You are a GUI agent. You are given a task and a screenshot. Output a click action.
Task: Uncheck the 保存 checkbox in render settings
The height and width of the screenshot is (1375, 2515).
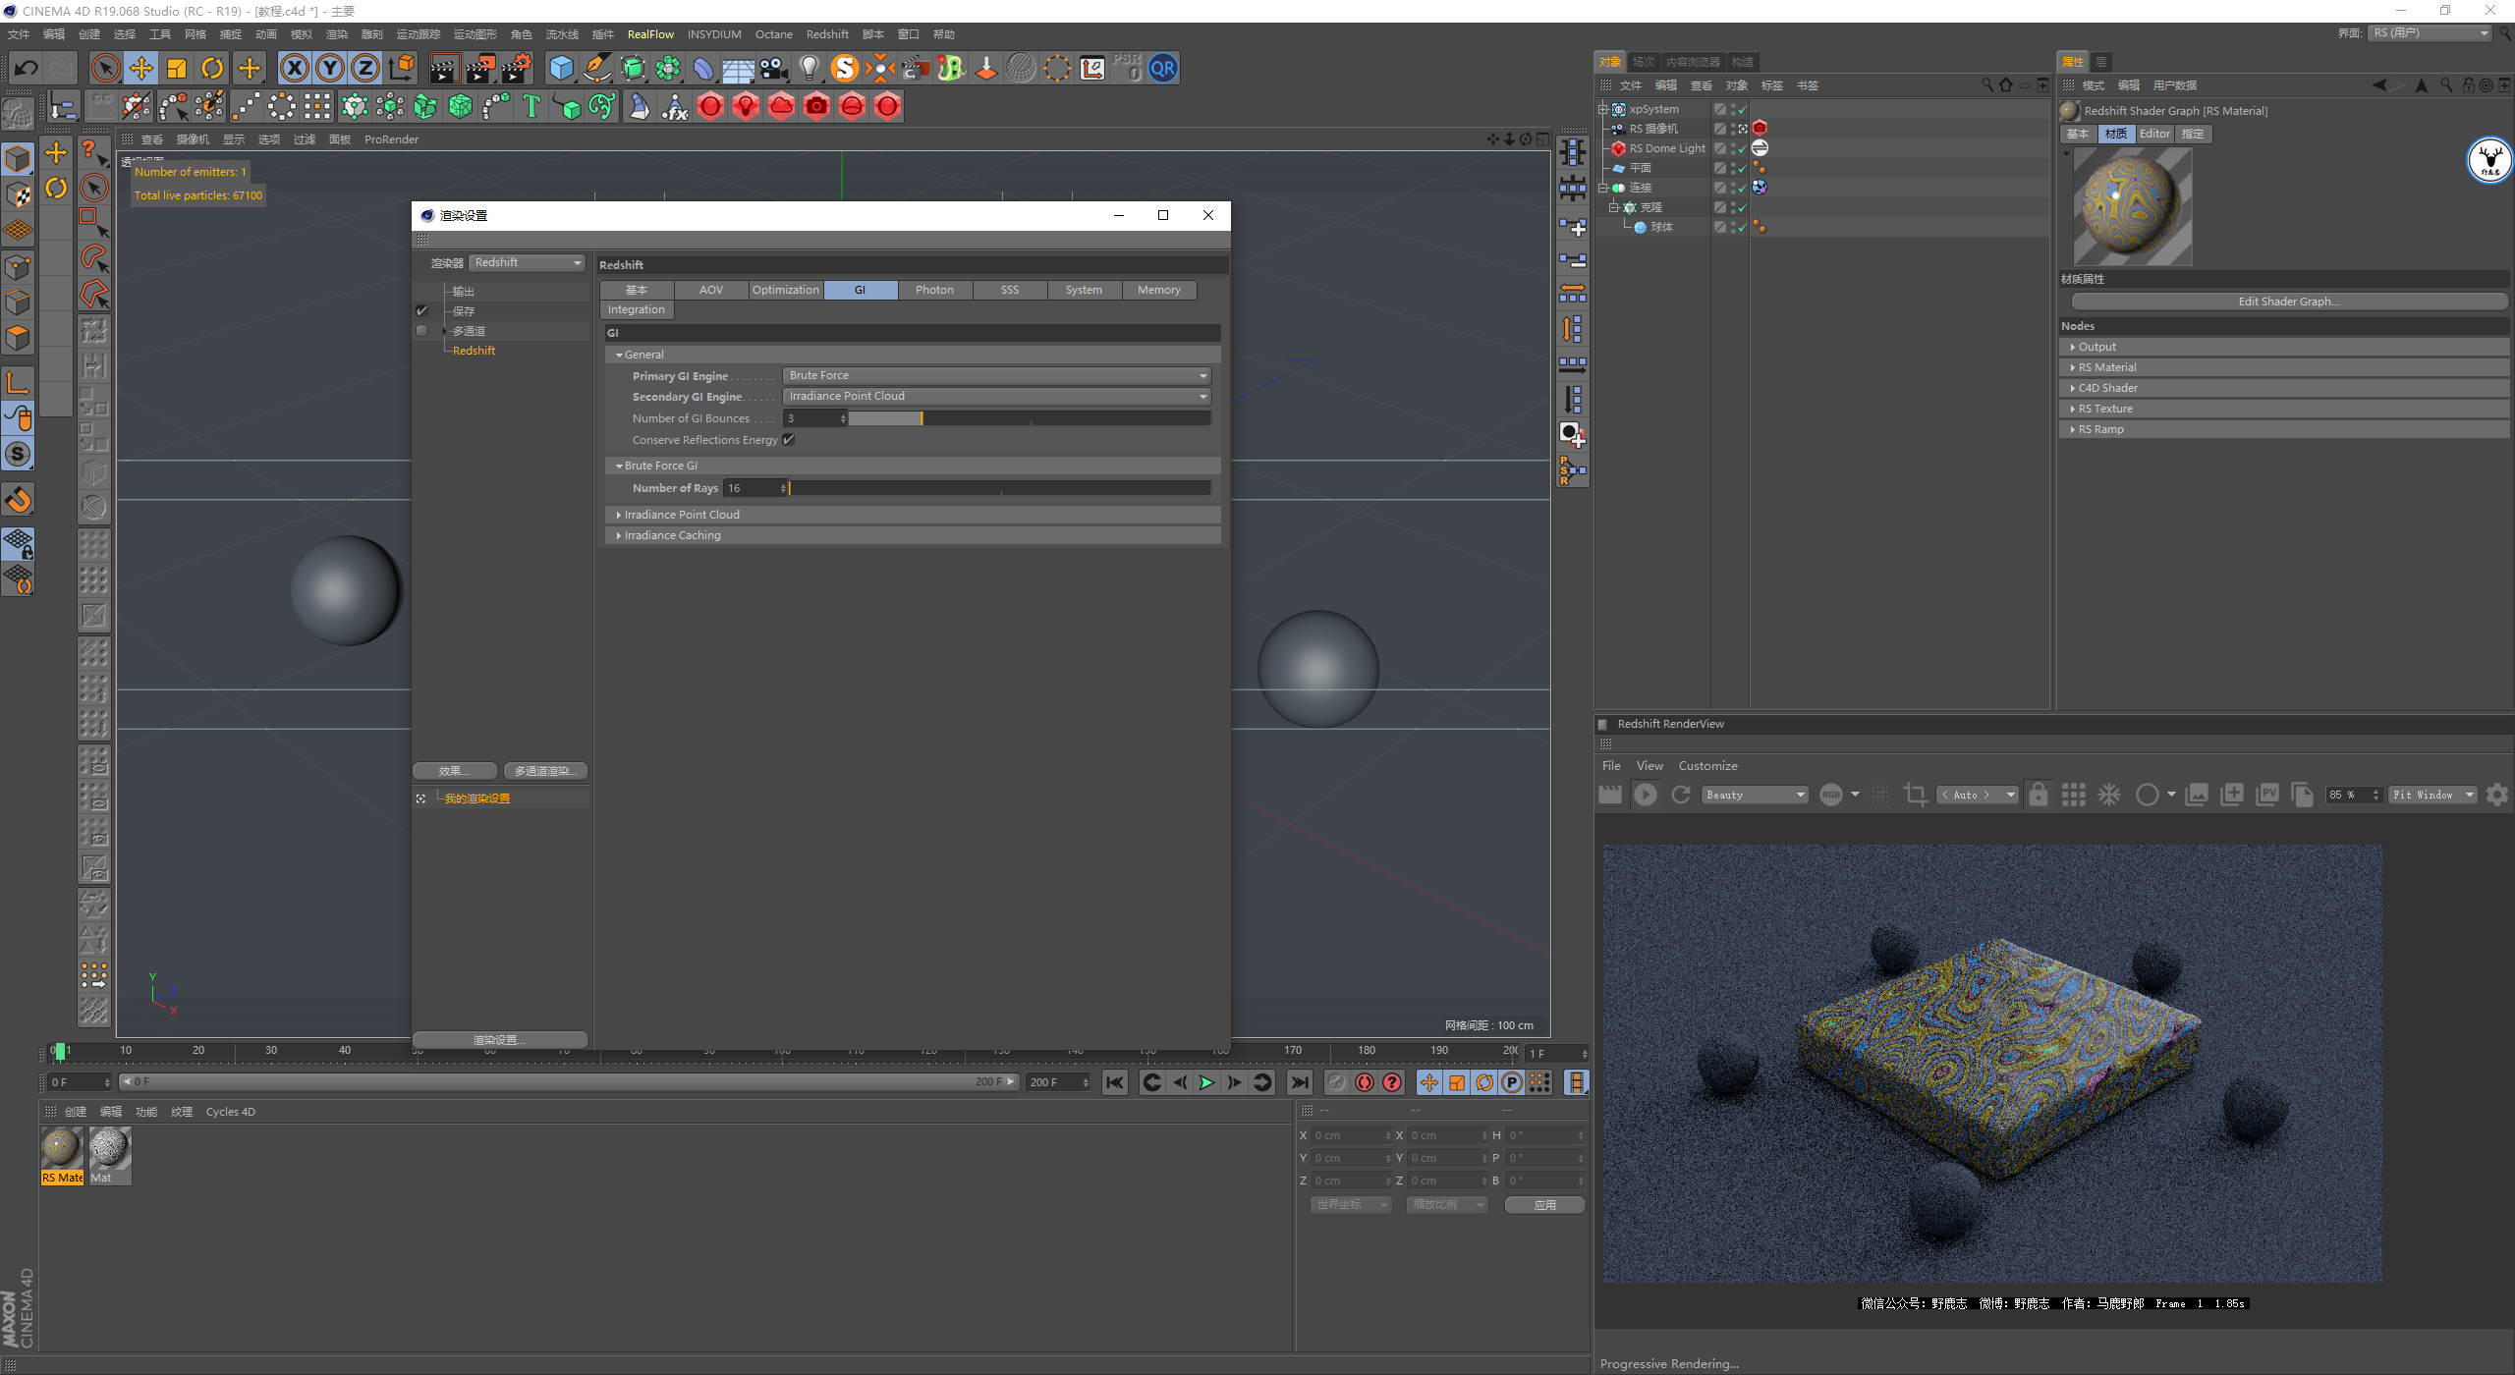(422, 310)
